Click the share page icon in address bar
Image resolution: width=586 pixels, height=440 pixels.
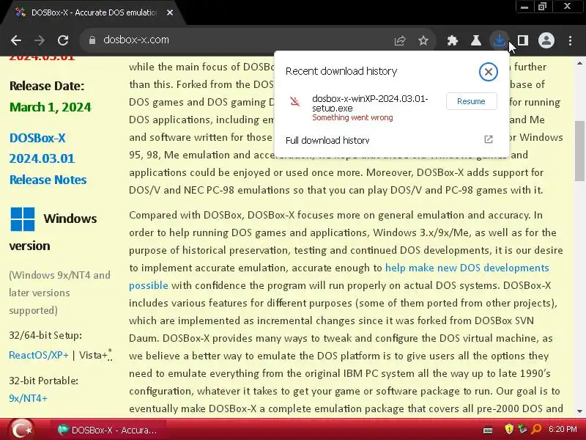pyautogui.click(x=399, y=40)
